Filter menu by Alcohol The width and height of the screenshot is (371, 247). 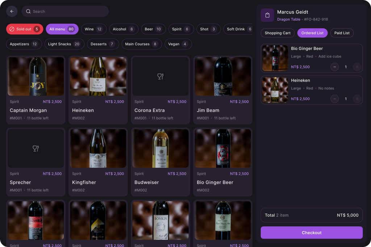(124, 29)
